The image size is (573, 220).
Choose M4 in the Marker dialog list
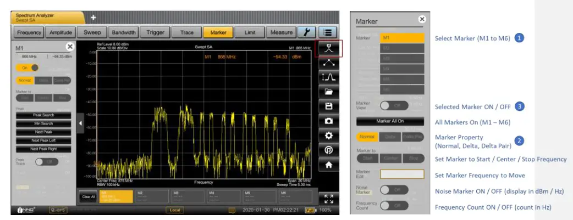point(402,69)
